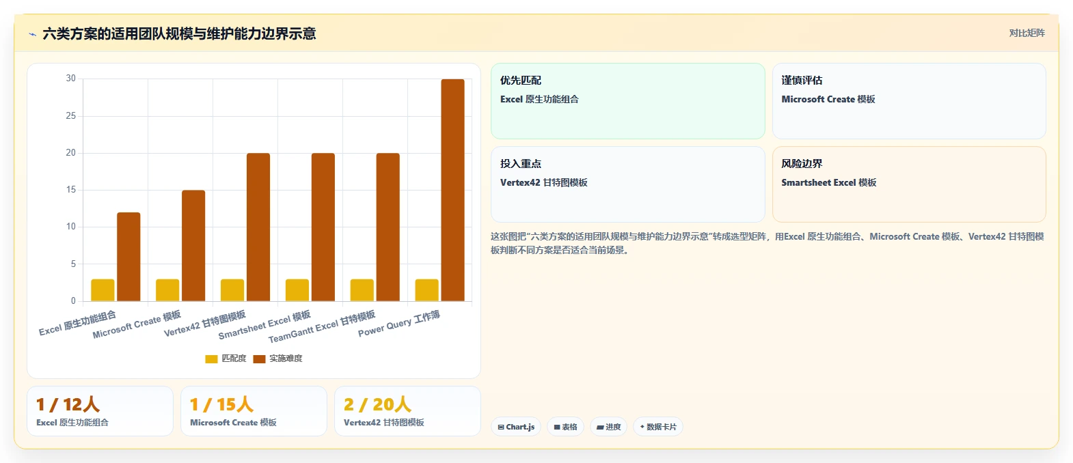This screenshot has width=1073, height=463.
Task: Click the 2 / 20人 stat card
Action: pyautogui.click(x=407, y=411)
